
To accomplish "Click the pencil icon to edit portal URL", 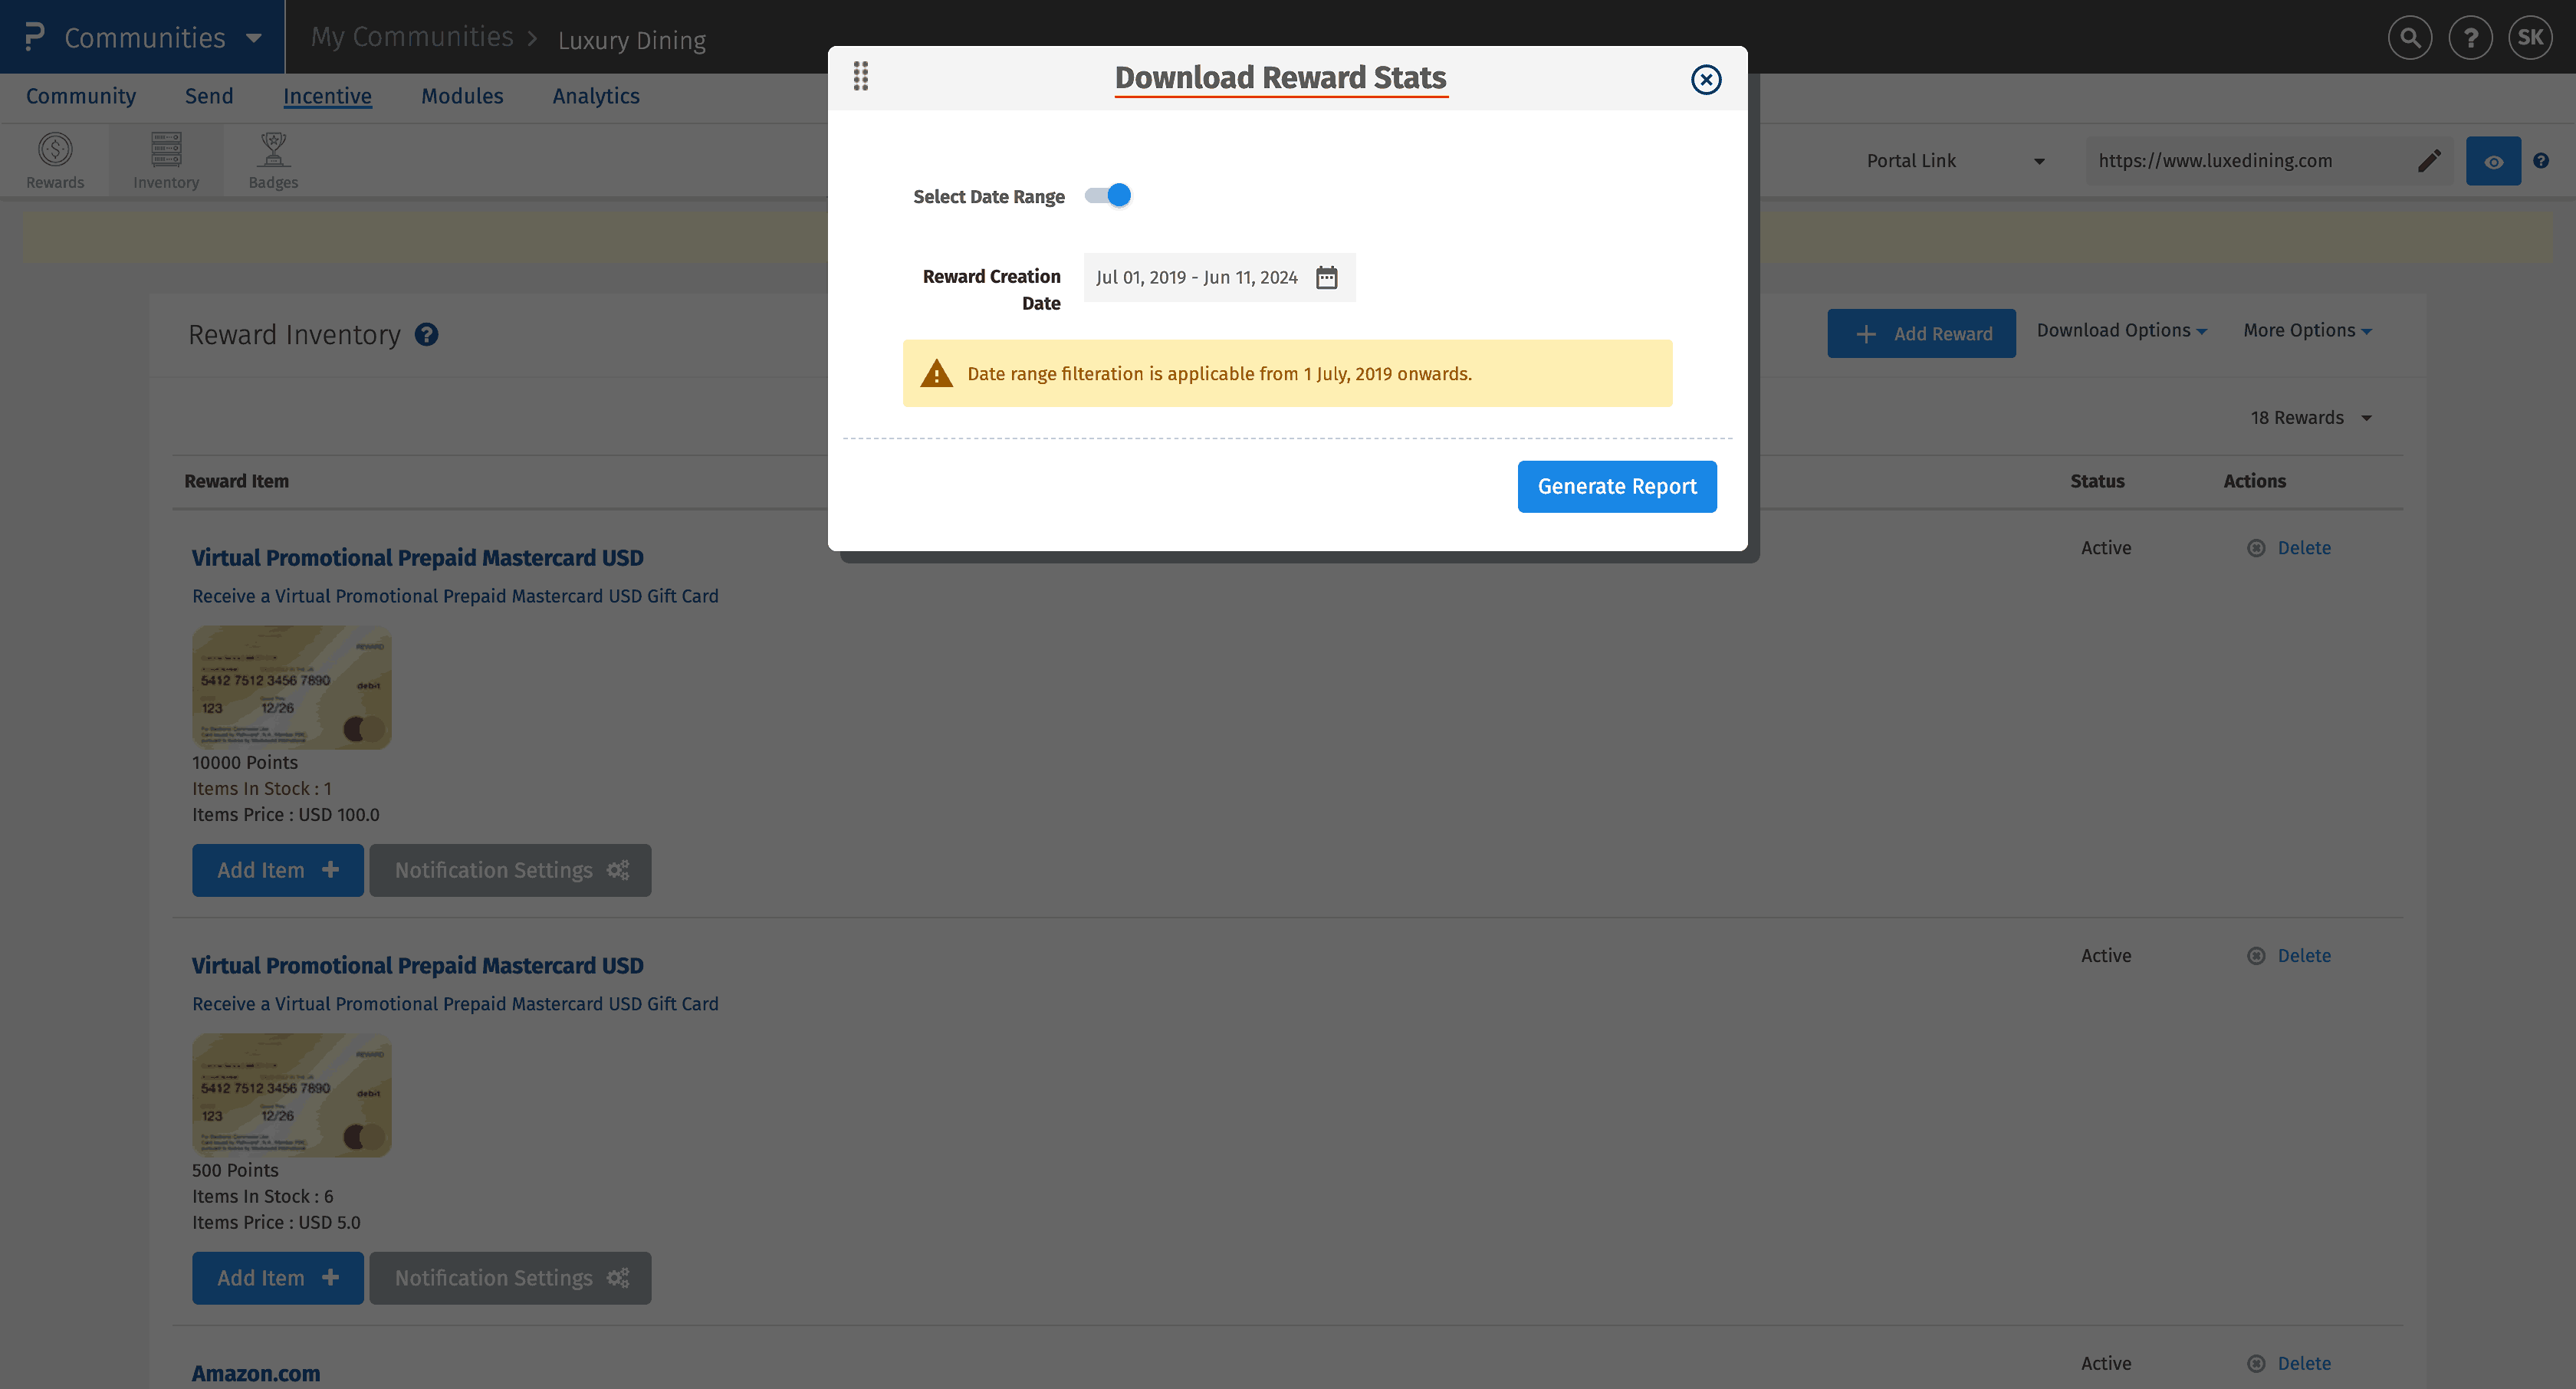I will point(2429,161).
